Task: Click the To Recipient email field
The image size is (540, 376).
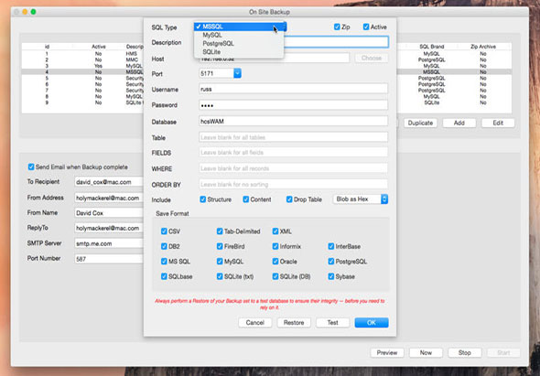Action: click(109, 182)
